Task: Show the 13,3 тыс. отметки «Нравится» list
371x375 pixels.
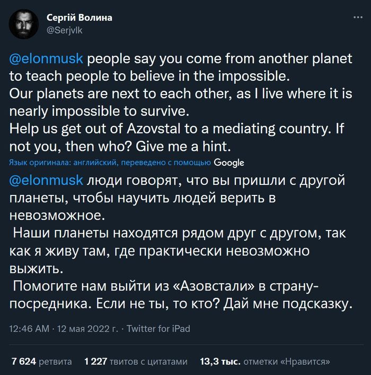Action: point(265,362)
